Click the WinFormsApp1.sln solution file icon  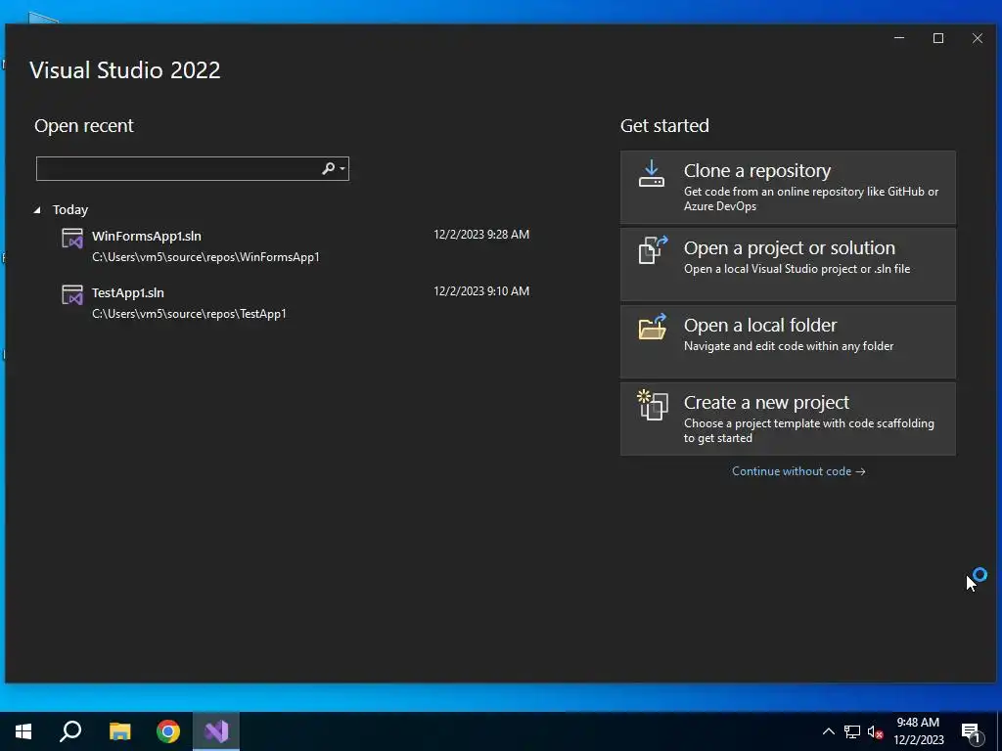point(72,239)
